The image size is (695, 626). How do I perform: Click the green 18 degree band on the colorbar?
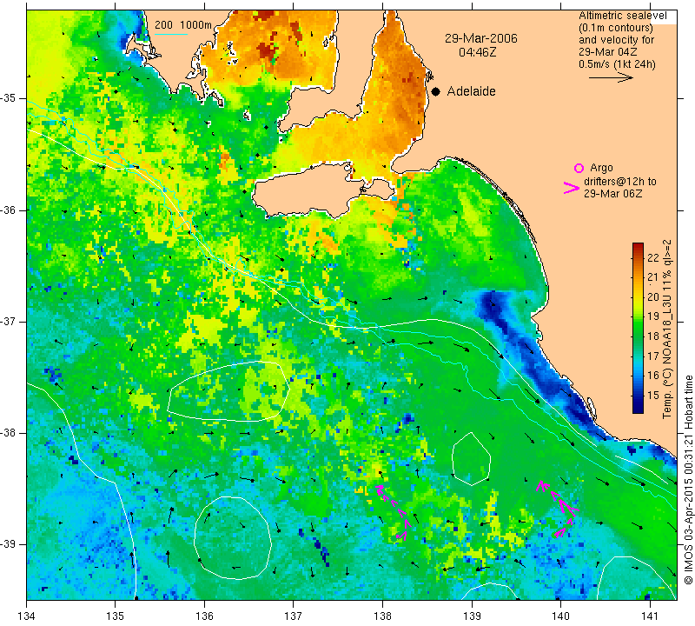pos(638,336)
